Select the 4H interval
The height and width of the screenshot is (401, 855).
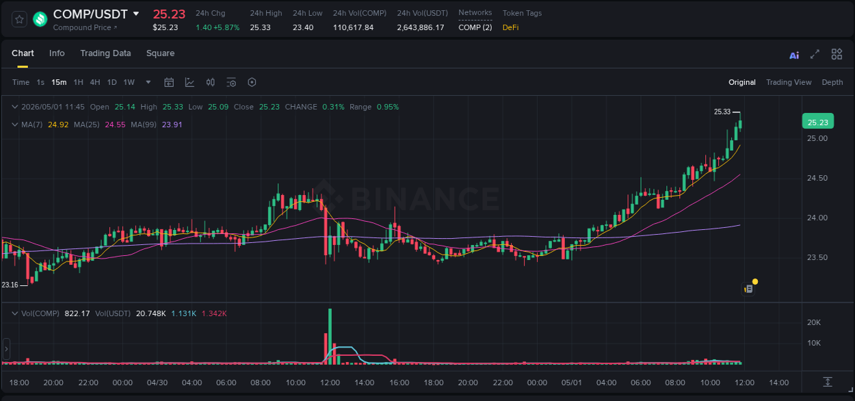coord(94,82)
